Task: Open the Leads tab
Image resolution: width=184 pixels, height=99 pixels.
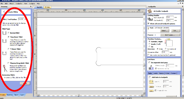Action: point(155,73)
